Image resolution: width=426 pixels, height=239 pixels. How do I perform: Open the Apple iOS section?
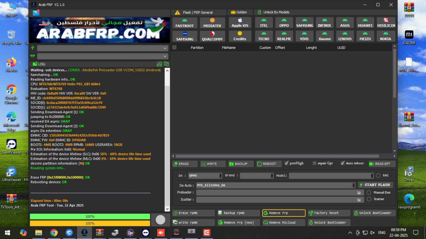(240, 23)
